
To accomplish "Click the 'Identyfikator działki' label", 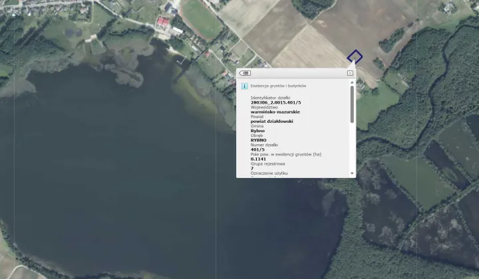I will pos(270,98).
